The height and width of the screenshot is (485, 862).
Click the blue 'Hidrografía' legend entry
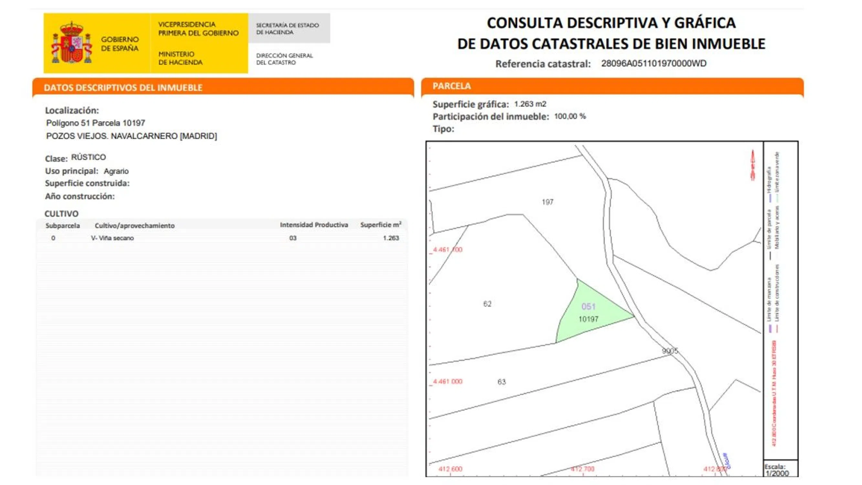pos(769,185)
